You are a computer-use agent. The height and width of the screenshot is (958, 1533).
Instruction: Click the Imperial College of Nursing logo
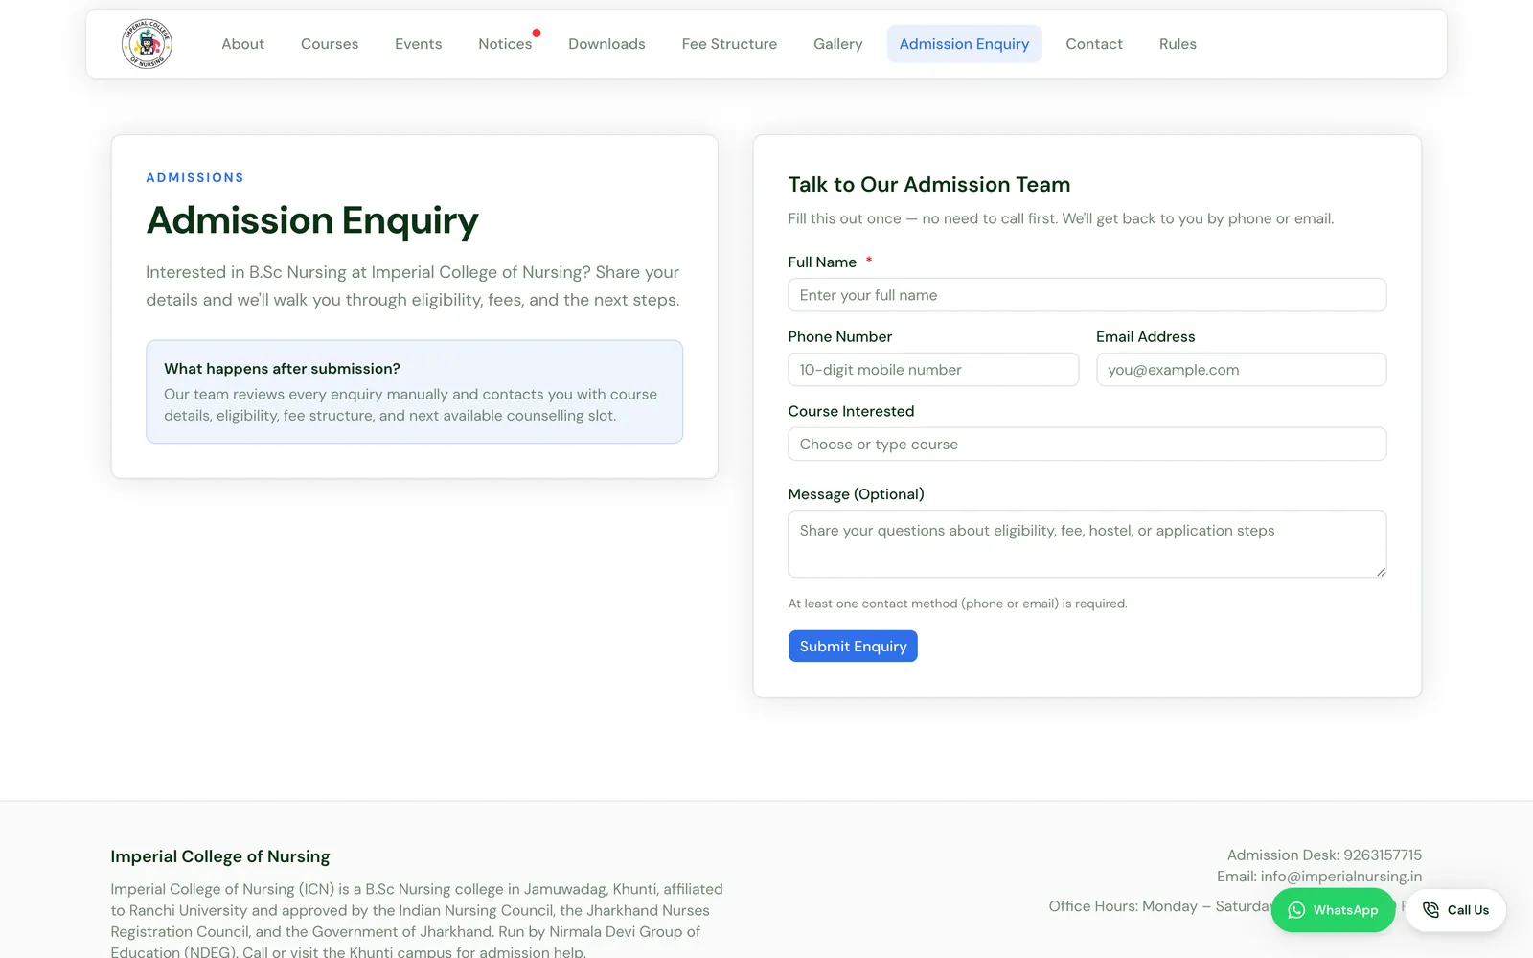pyautogui.click(x=147, y=44)
